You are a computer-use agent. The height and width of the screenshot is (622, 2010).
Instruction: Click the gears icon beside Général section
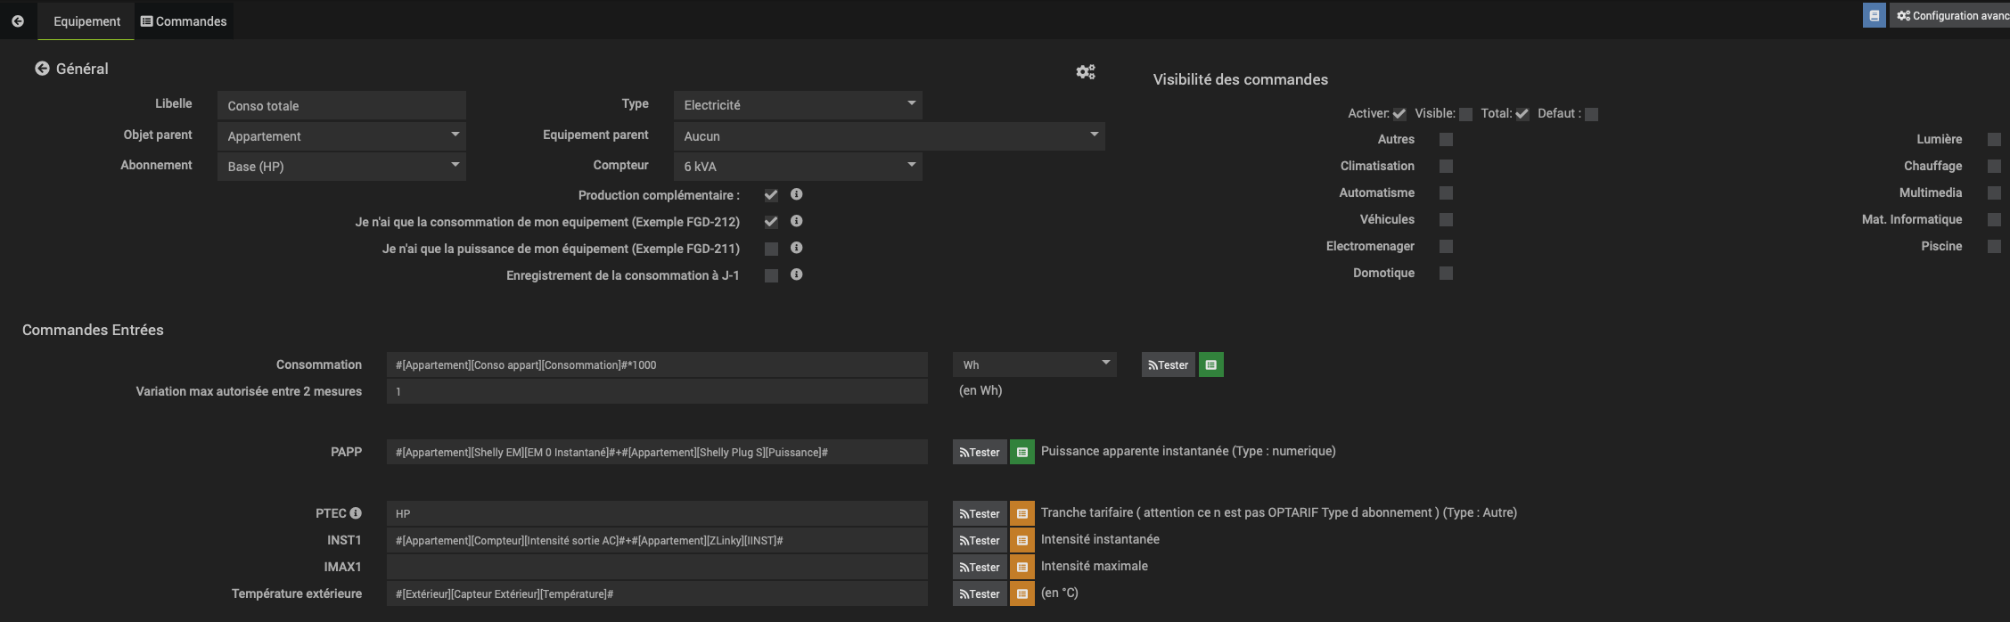click(x=1085, y=72)
